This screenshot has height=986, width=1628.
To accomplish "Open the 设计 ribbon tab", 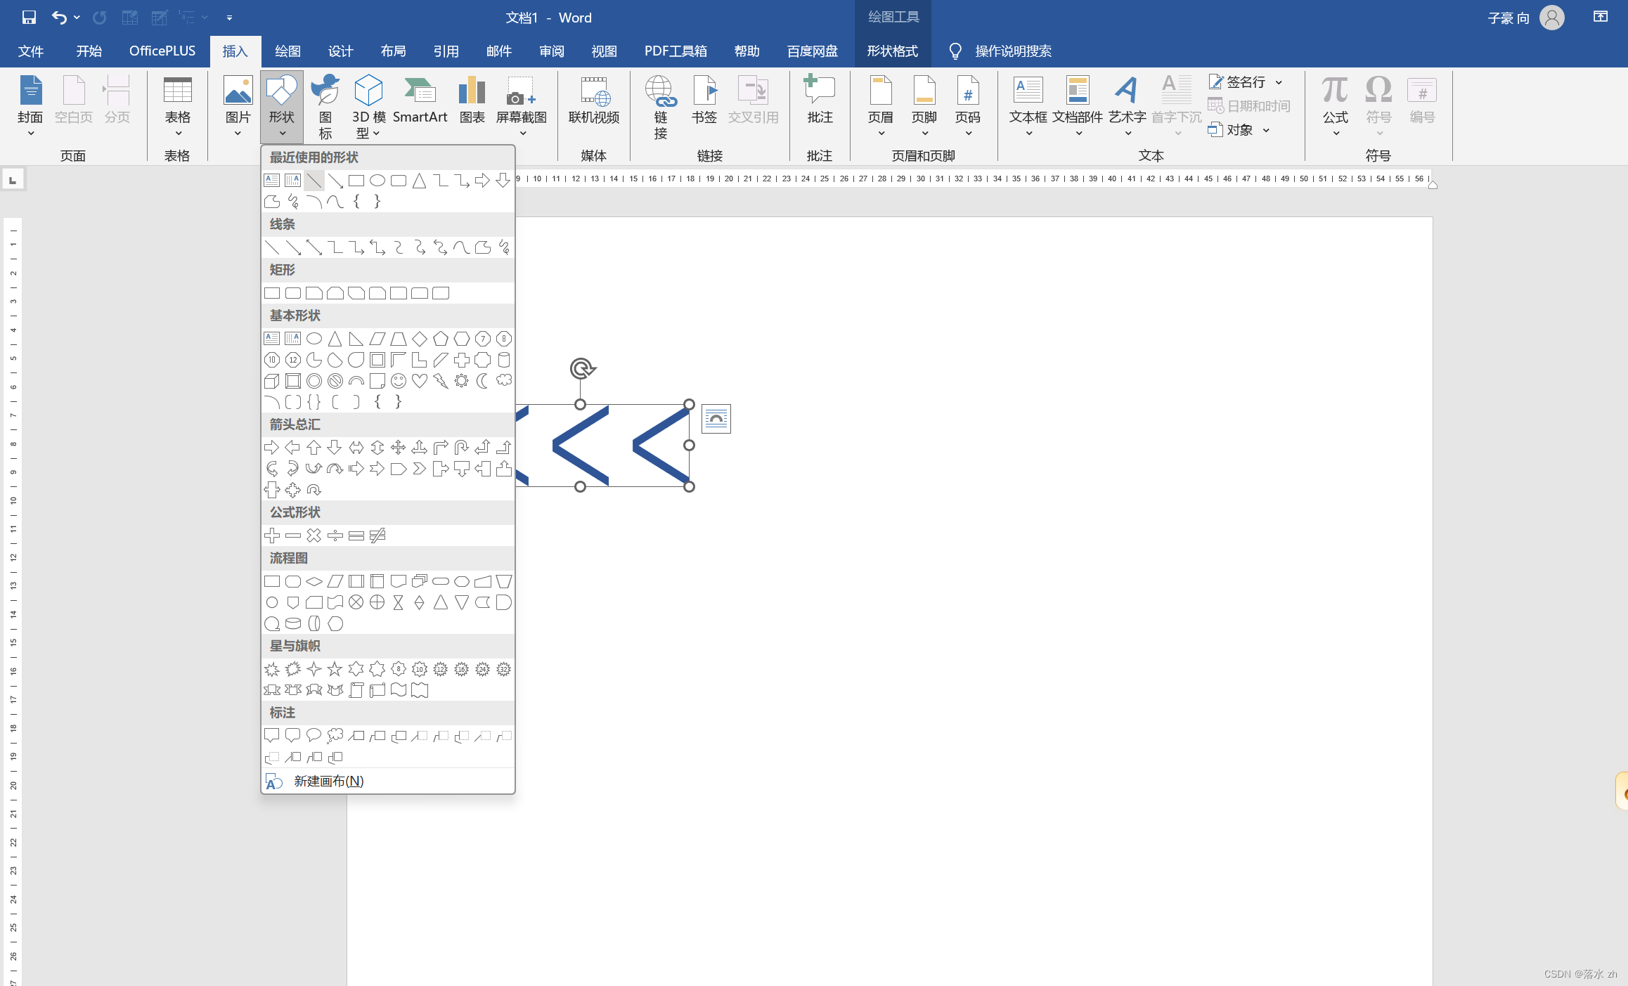I will coord(340,51).
